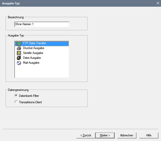Go back with the Zurück button
Screen dimensions: 161x141
pos(85,135)
